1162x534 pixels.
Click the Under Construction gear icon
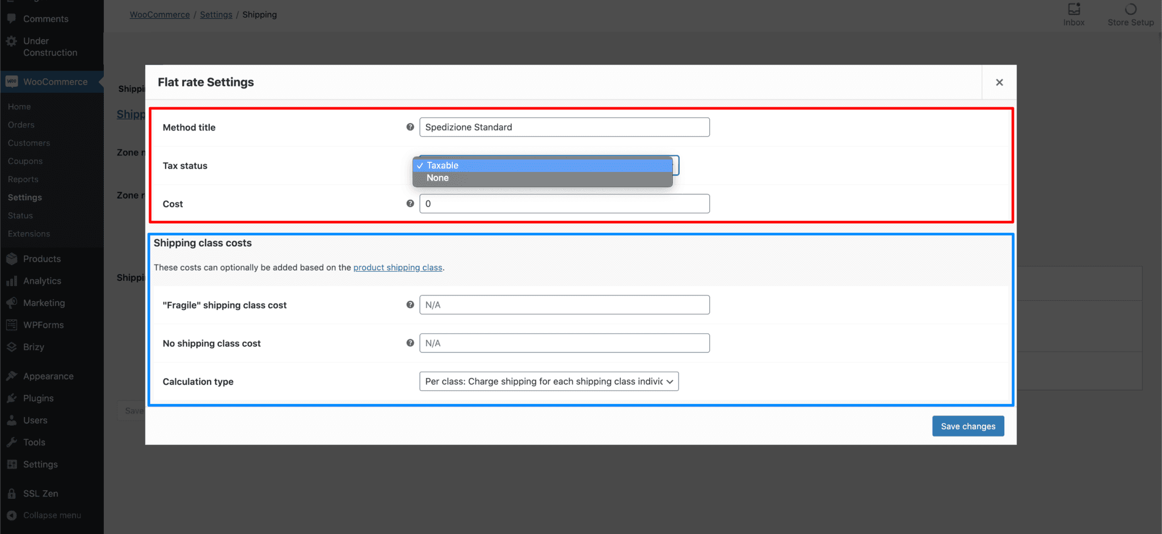point(11,41)
